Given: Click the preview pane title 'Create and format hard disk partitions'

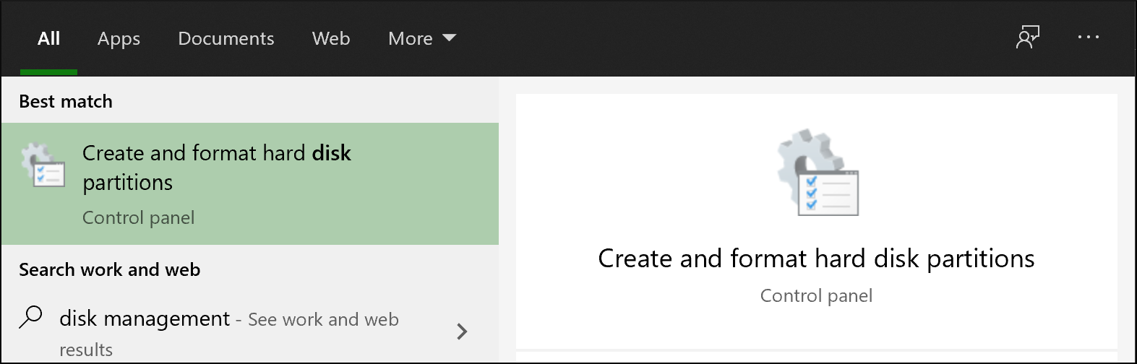Looking at the screenshot, I should tap(816, 259).
